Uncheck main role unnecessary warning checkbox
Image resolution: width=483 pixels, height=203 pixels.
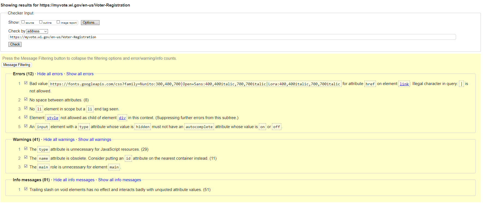click(x=26, y=166)
